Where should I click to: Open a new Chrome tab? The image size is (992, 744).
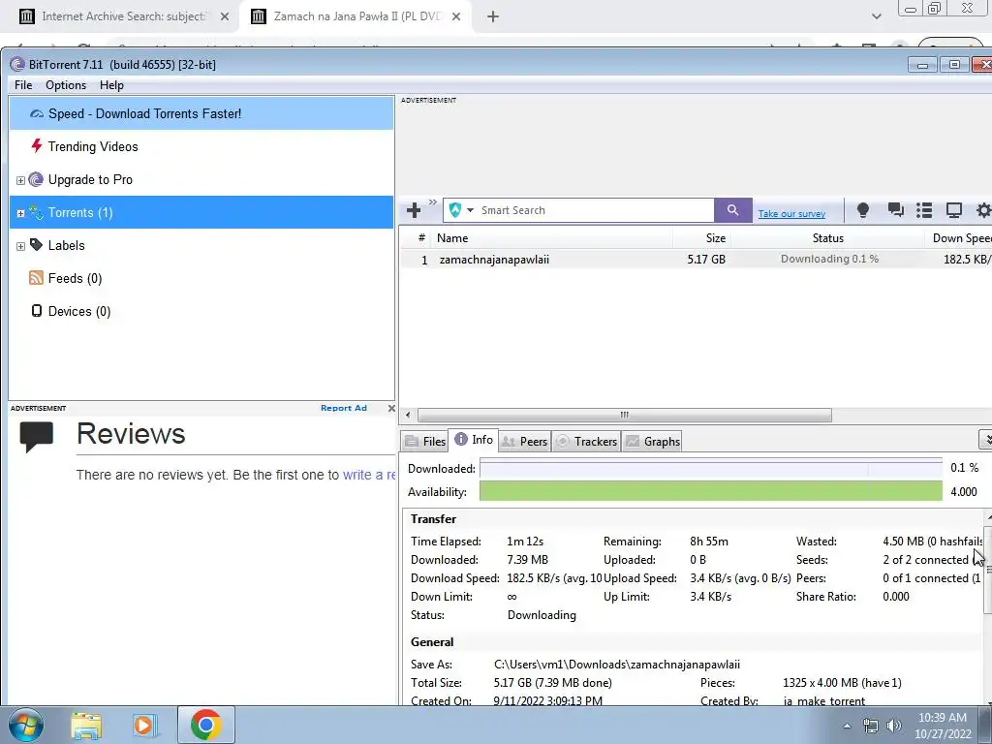[493, 17]
